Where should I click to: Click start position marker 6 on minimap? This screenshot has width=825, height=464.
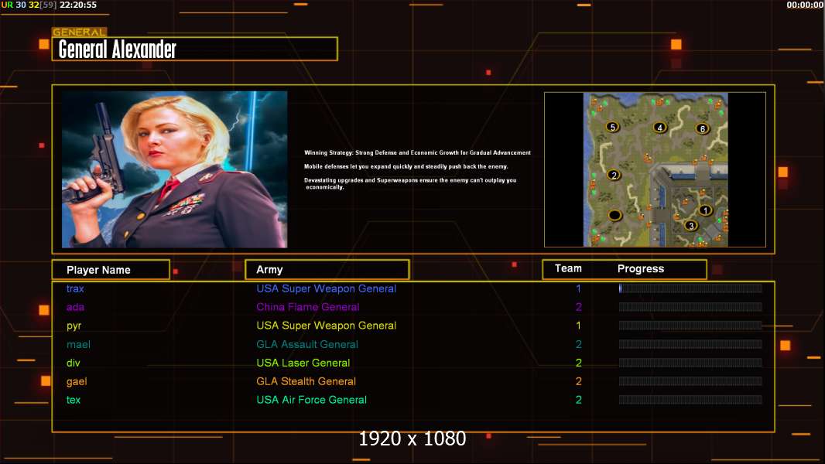pyautogui.click(x=703, y=128)
